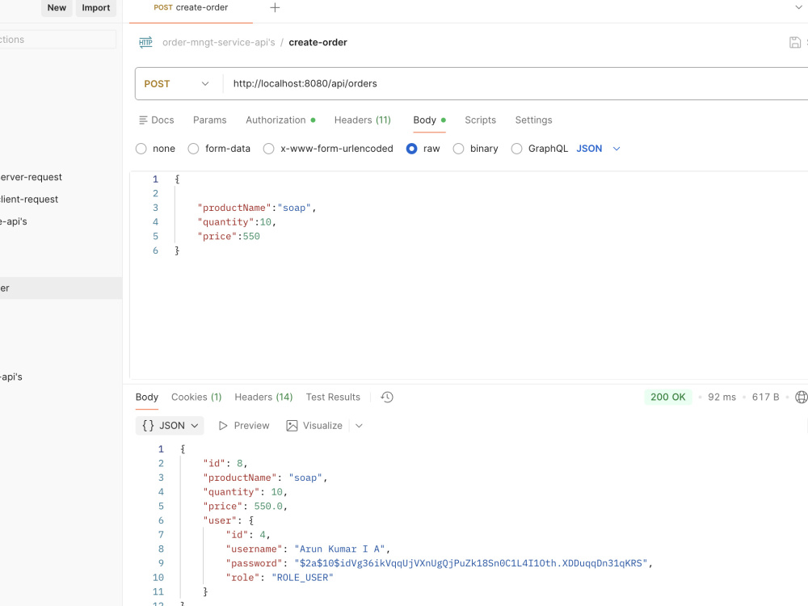This screenshot has width=808, height=606.
Task: Click the Preview button
Action: tap(244, 426)
